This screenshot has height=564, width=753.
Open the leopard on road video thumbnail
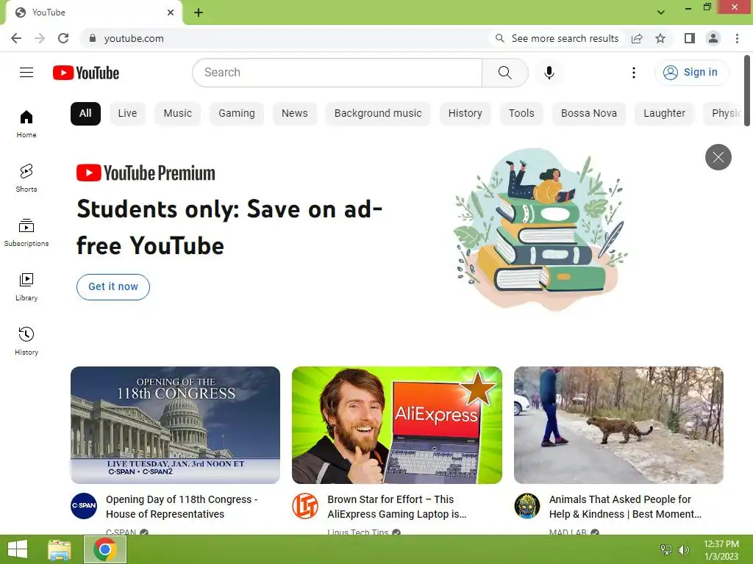618,425
